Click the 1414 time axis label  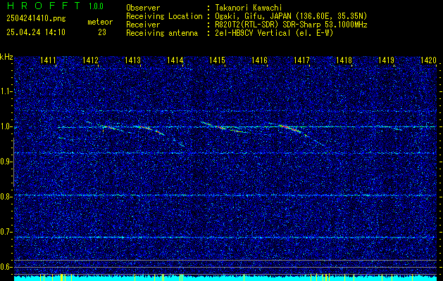pyautogui.click(x=175, y=60)
